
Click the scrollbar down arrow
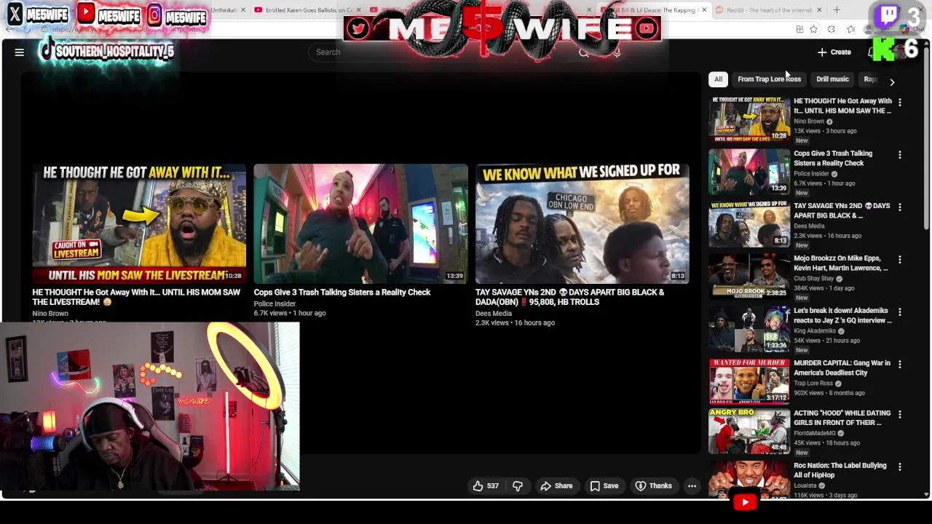[x=926, y=495]
